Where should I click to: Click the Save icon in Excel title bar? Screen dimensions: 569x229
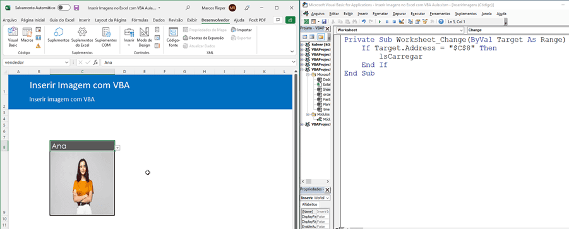pos(76,8)
